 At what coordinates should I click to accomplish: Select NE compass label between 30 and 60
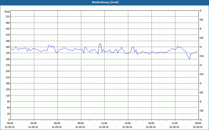201,111
